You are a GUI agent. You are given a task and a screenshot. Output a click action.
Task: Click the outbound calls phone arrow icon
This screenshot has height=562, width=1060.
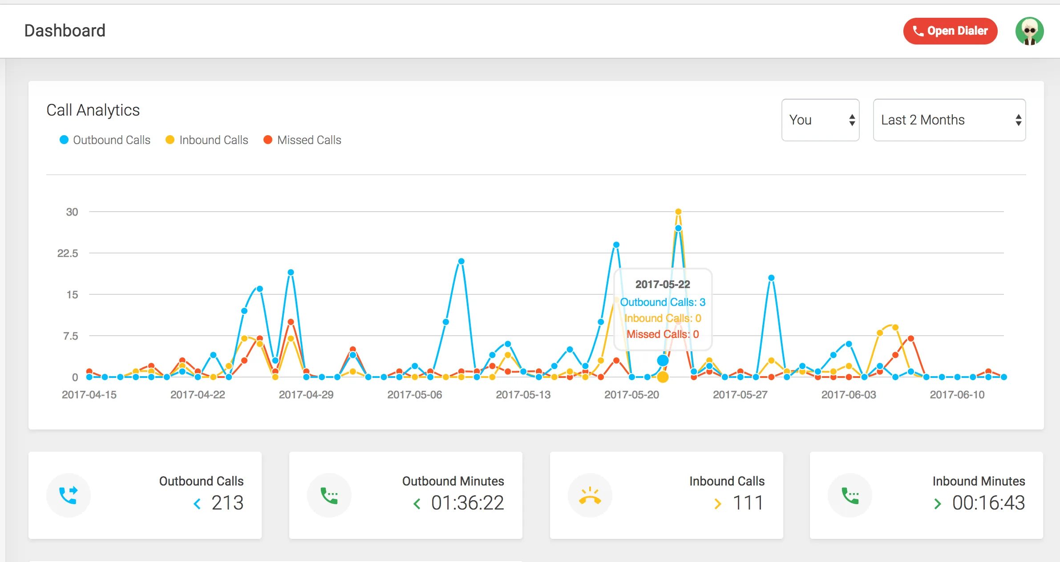pyautogui.click(x=69, y=495)
